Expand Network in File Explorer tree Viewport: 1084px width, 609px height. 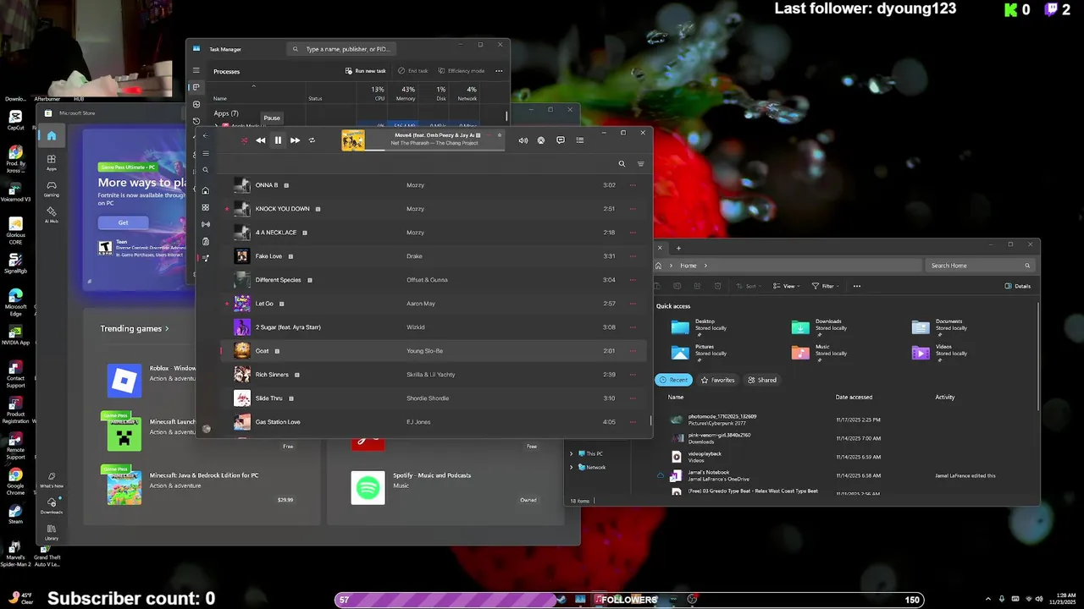point(572,467)
